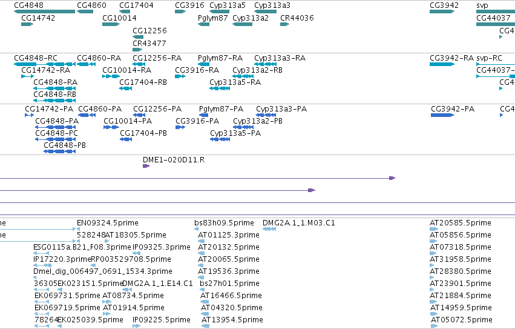
Task: Click EST AT05072.5prime
Action: pyautogui.click(x=462, y=320)
